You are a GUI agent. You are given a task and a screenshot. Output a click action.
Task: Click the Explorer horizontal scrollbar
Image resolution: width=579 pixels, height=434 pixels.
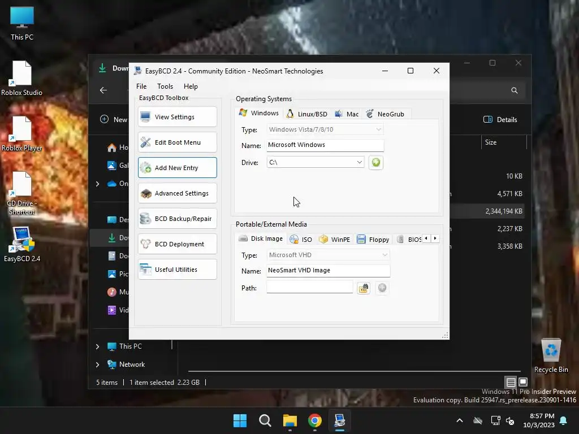click(x=354, y=371)
